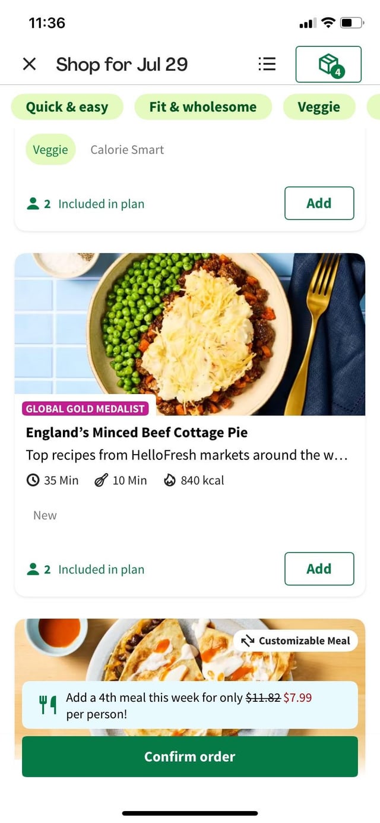Tap the 840 kcal flame icon

[x=170, y=480]
